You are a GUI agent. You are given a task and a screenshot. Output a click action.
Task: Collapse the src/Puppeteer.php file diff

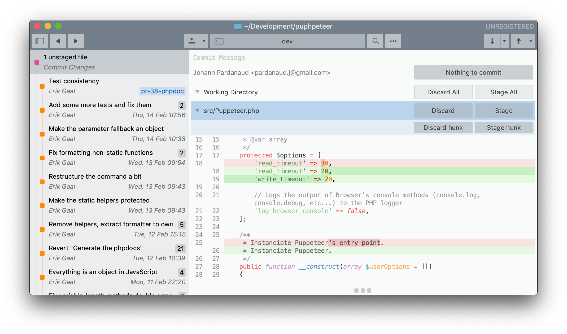click(x=197, y=111)
